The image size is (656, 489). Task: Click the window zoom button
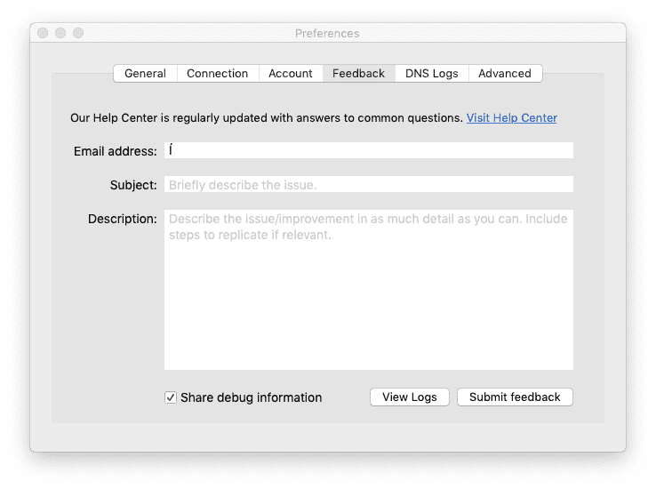(x=78, y=33)
